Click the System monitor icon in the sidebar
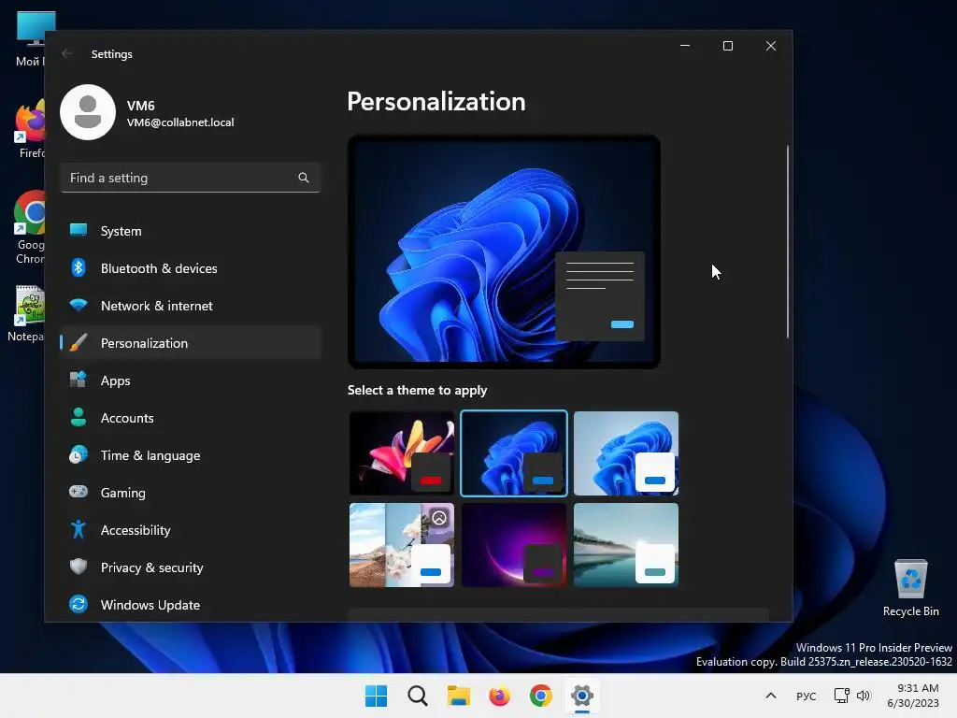The width and height of the screenshot is (957, 718). 79,230
